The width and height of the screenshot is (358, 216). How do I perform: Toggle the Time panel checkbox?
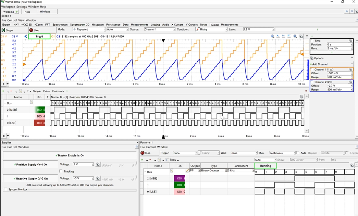tap(312, 40)
